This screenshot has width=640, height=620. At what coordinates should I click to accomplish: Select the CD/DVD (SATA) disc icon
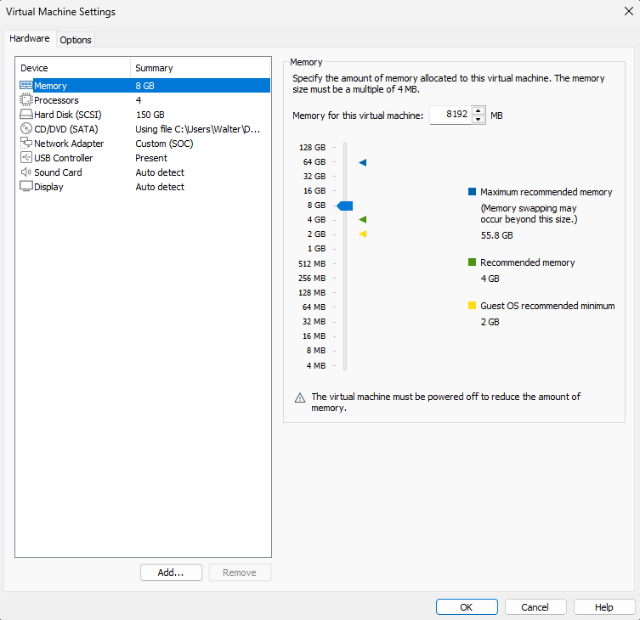[x=25, y=129]
